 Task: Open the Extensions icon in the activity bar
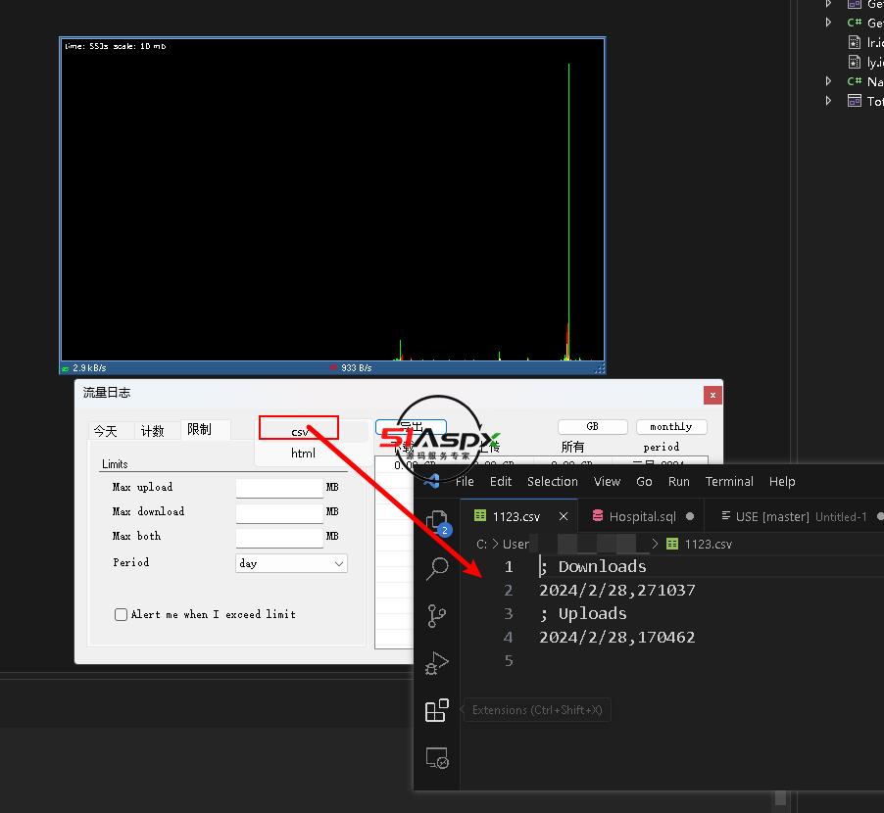[437, 711]
